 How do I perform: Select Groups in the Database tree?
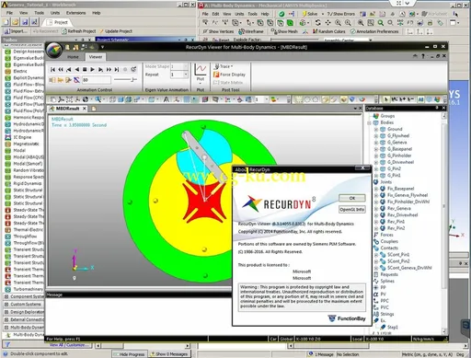click(x=387, y=116)
